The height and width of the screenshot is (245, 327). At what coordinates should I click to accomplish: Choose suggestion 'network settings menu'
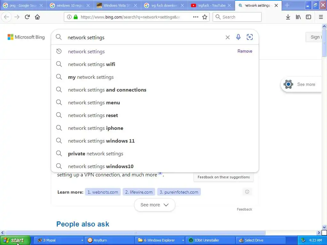155,102
